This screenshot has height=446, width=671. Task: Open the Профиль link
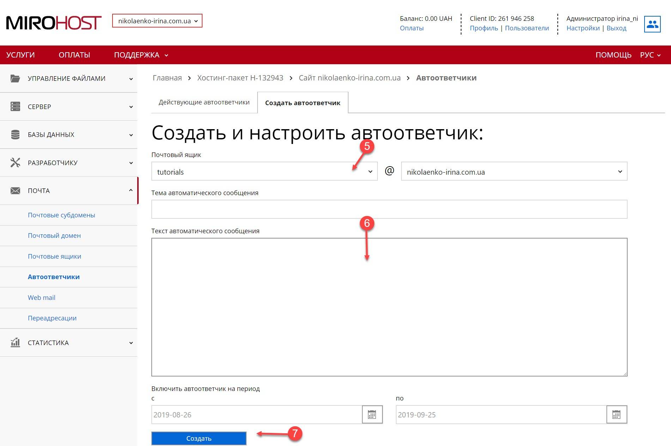pyautogui.click(x=484, y=28)
